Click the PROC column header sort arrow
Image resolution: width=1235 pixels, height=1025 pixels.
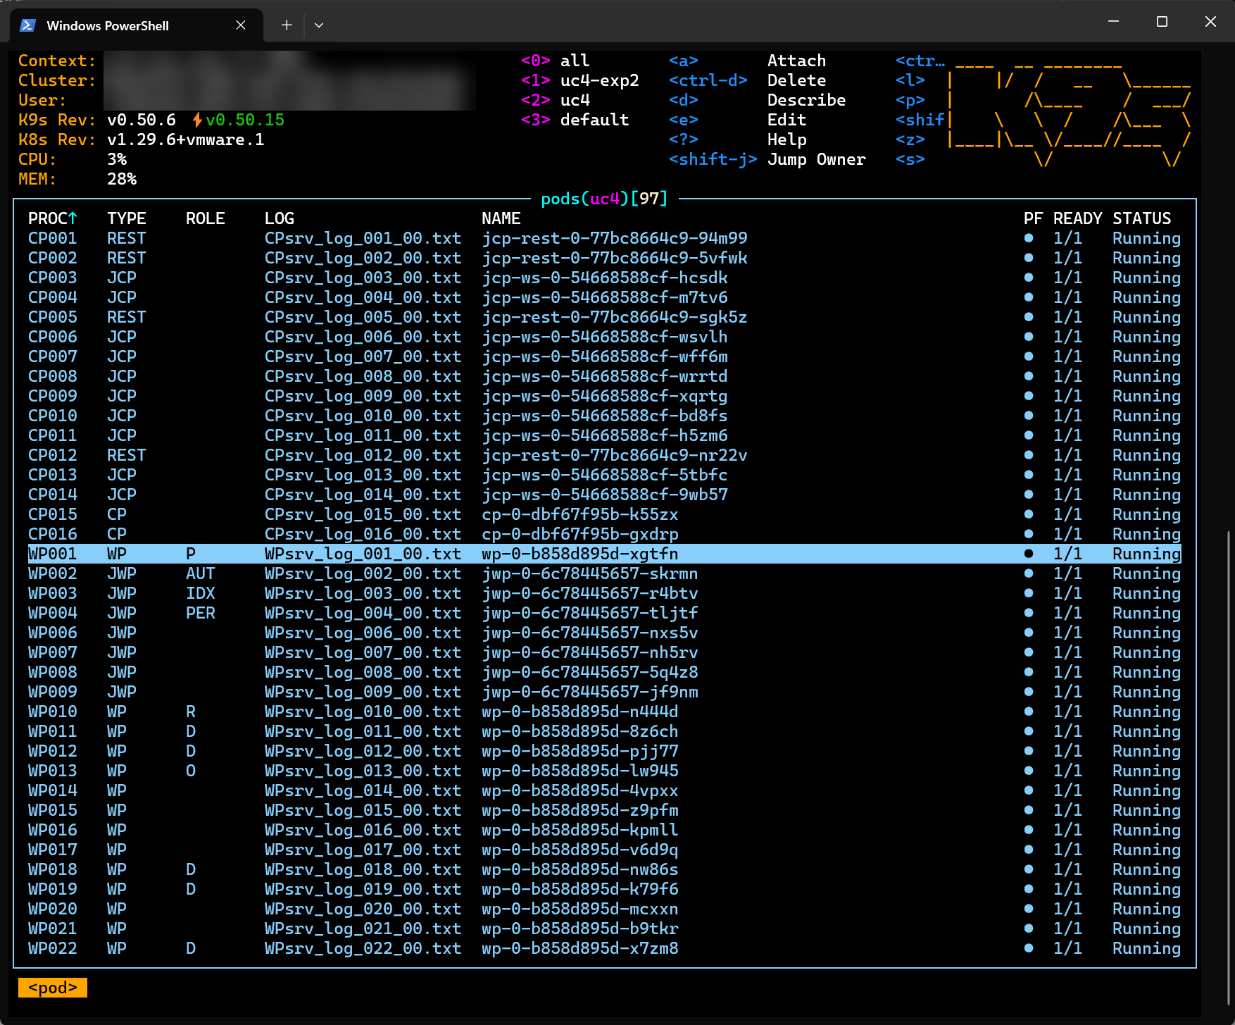pos(73,218)
